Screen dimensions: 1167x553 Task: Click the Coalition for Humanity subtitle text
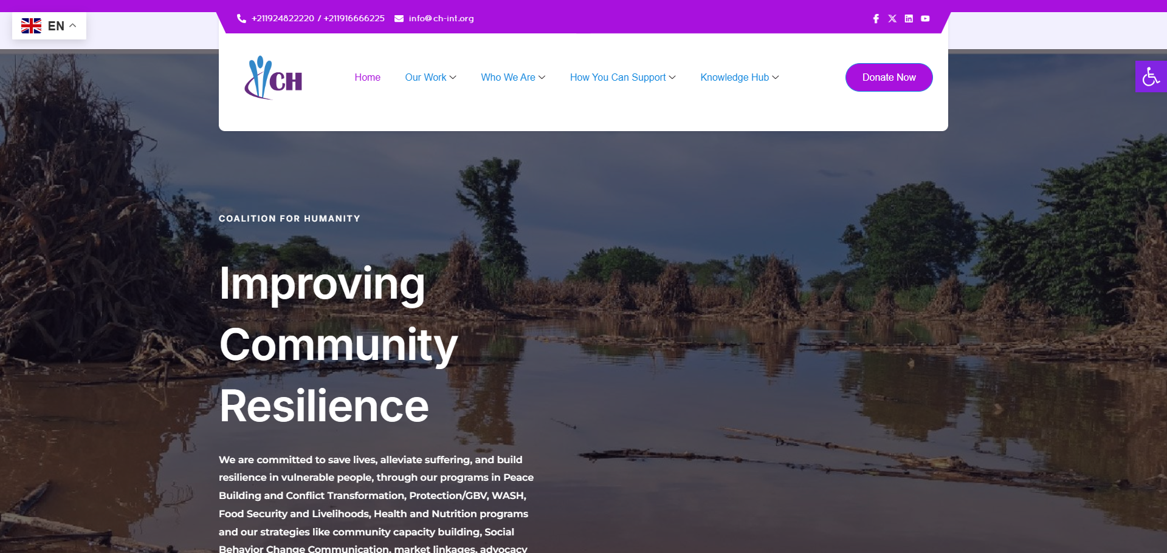[289, 219]
